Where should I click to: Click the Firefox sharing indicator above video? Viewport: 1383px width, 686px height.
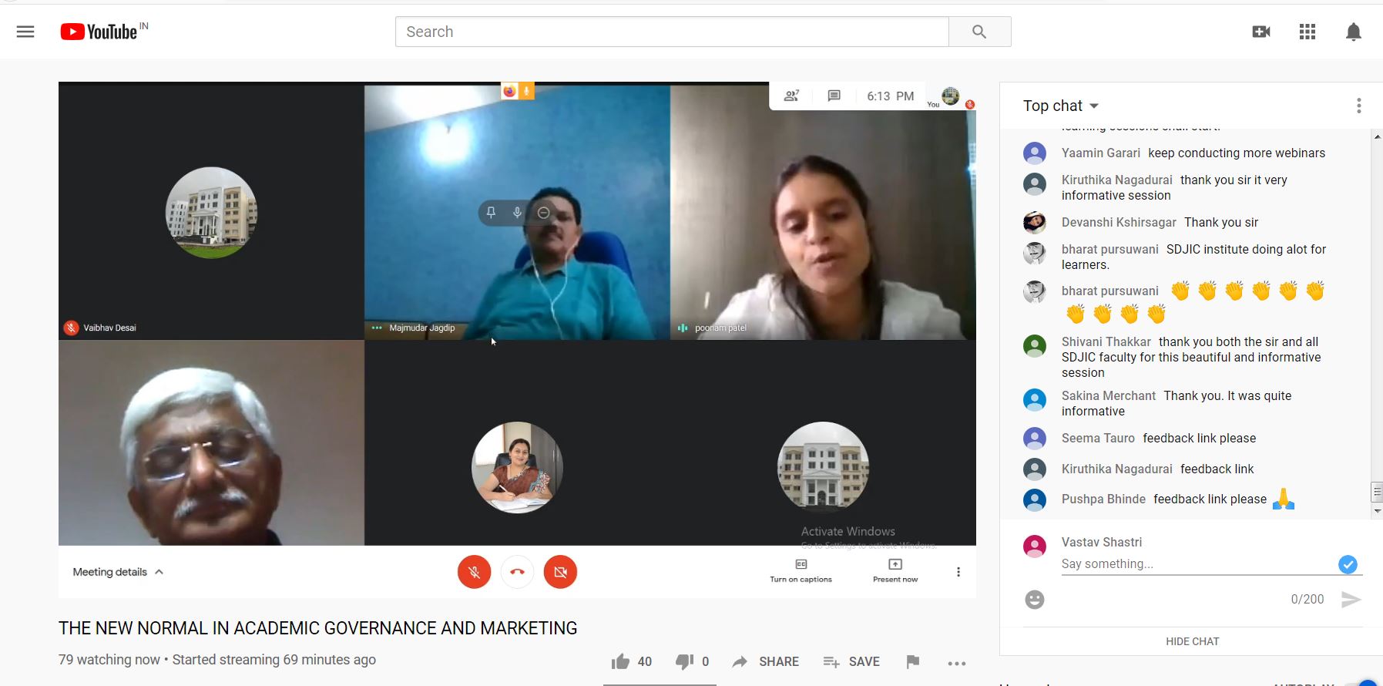(x=518, y=91)
